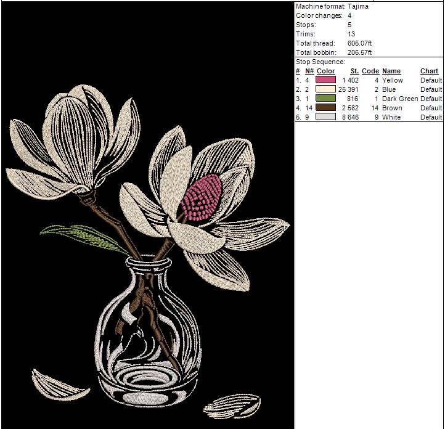445x429 pixels.
Task: Click stitch count '1 402'
Action: click(351, 80)
